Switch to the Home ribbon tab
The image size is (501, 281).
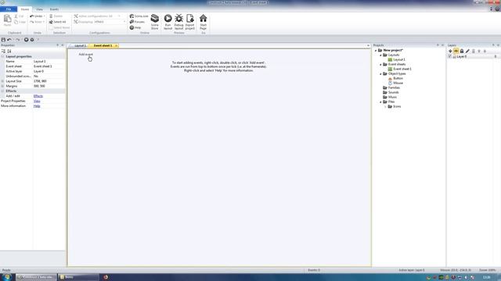[x=24, y=9]
